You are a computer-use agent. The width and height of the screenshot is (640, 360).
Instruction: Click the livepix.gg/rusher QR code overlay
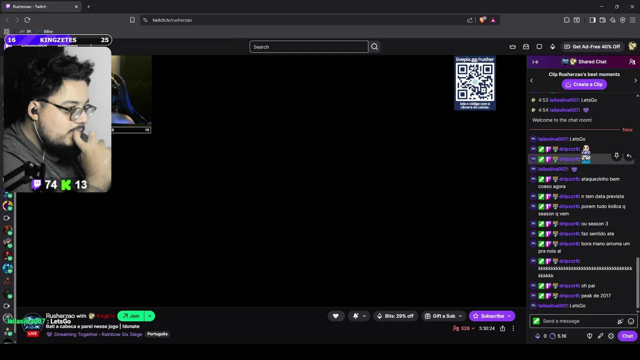(475, 83)
